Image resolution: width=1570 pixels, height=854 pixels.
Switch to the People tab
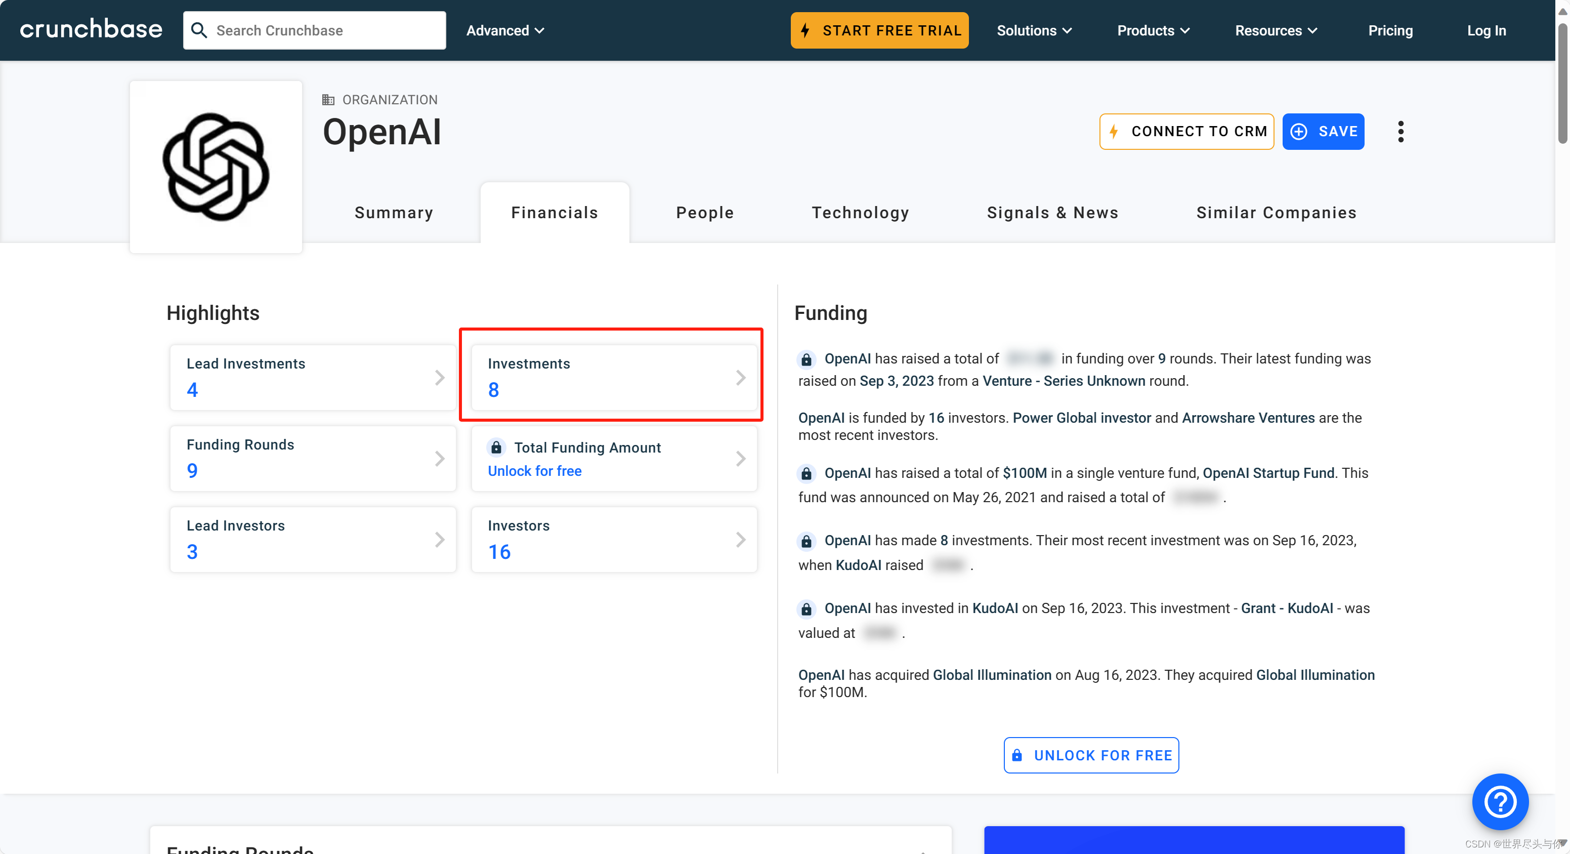[705, 213]
